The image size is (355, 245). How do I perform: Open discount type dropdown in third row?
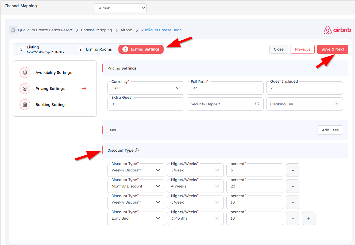(x=136, y=202)
